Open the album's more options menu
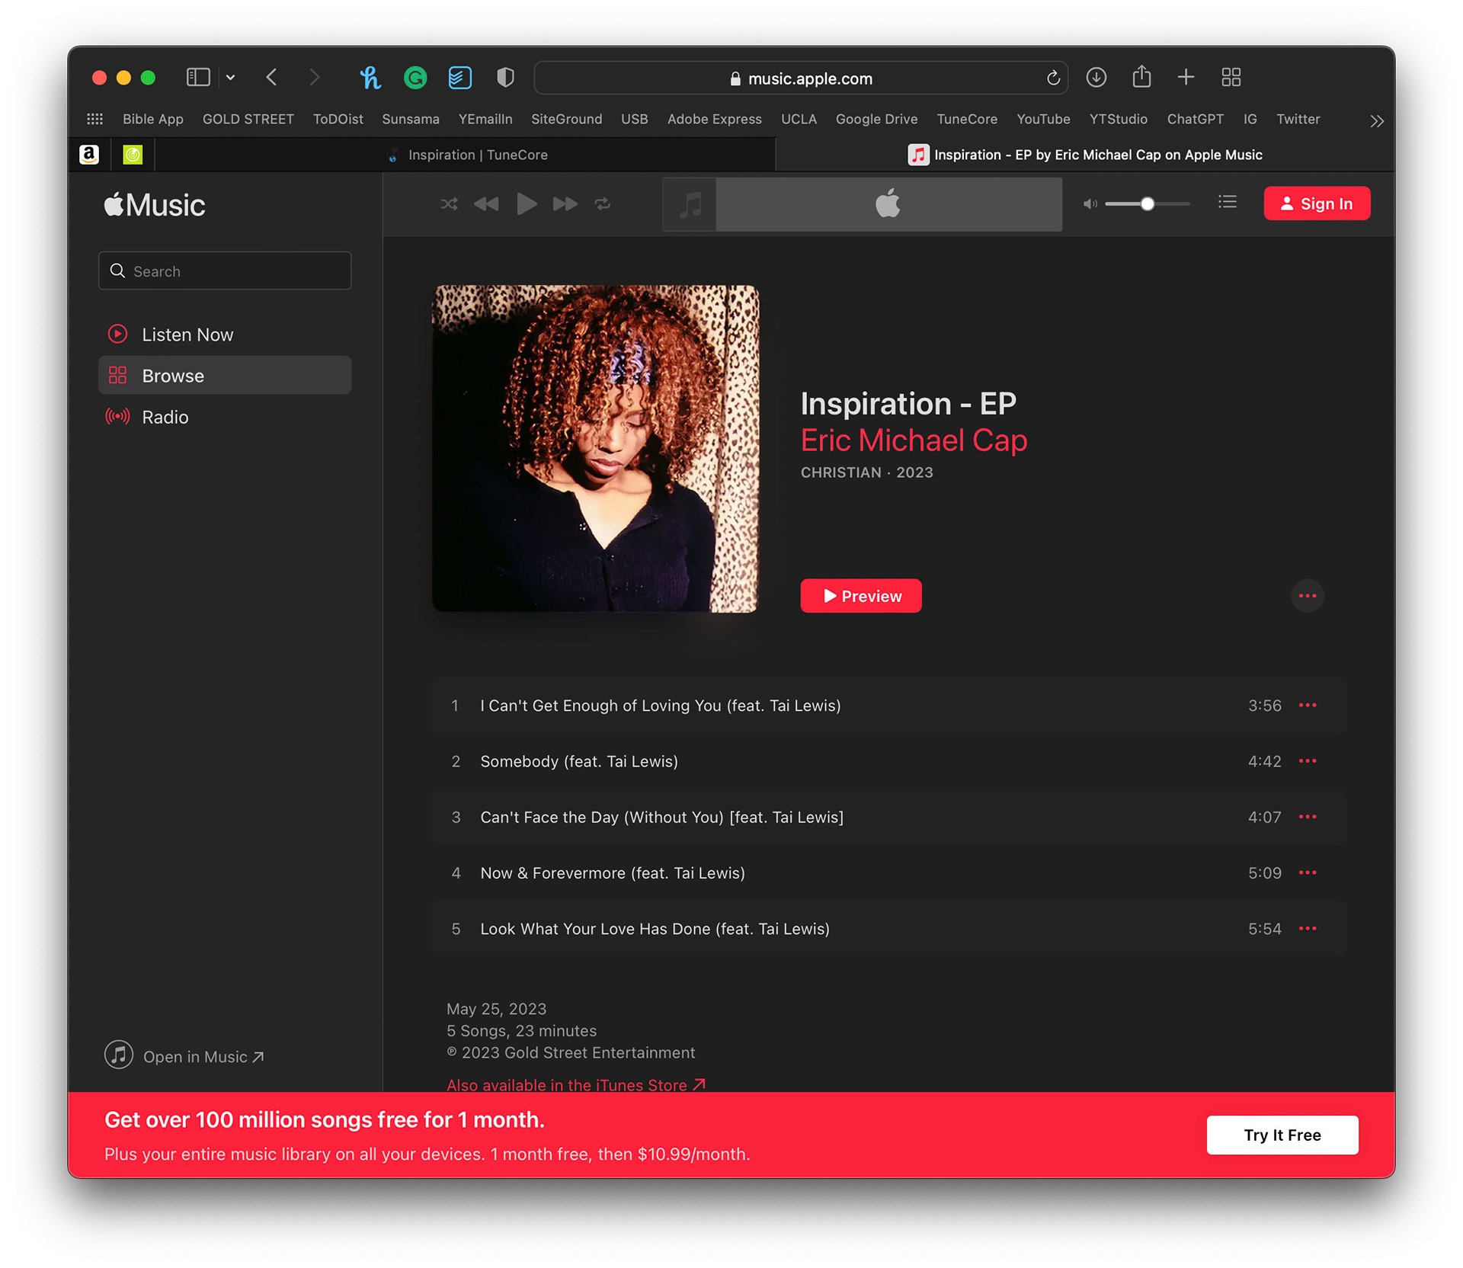 1307,596
